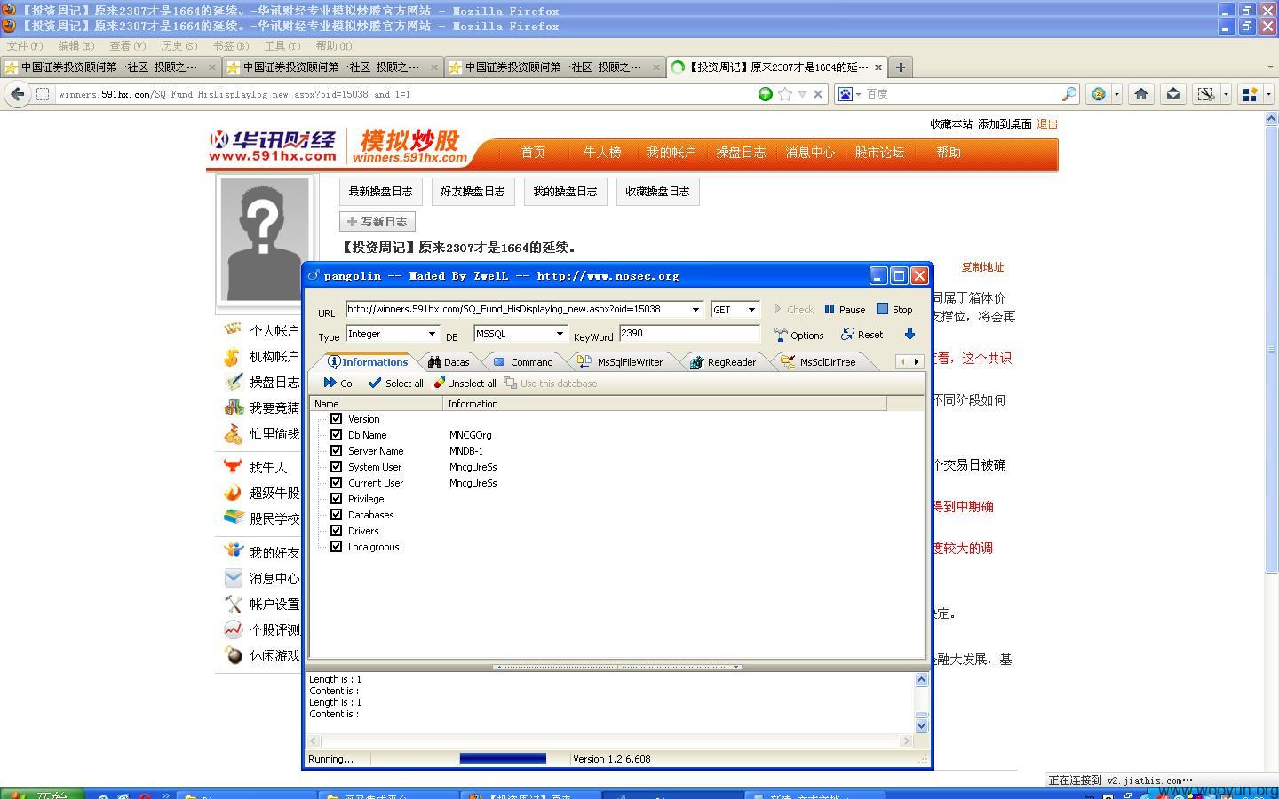Click the Pangolin Check button

coord(793,310)
